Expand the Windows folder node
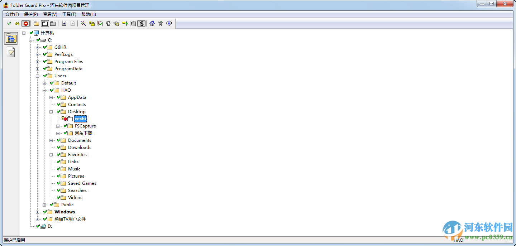 (38, 212)
